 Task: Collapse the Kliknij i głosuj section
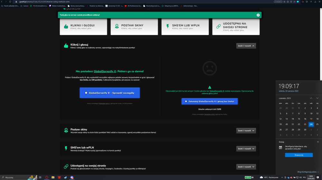[246, 46]
